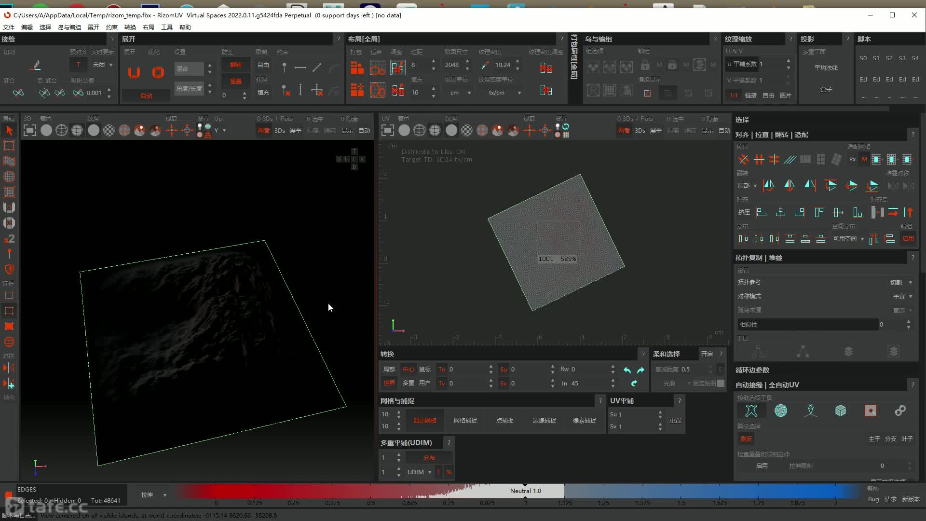Image resolution: width=926 pixels, height=521 pixels.
Task: Open the 局部 flip mode dropdown
Action: click(747, 186)
